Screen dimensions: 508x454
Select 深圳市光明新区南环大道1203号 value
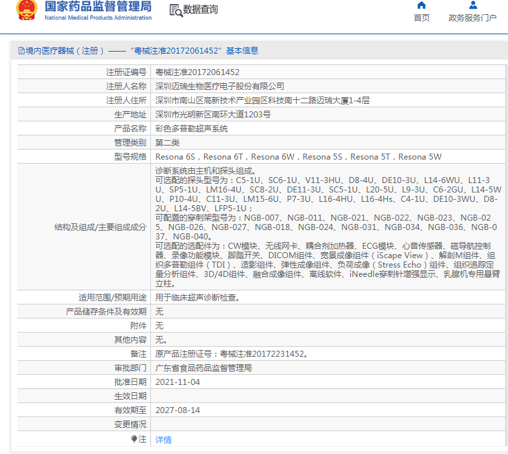click(213, 115)
